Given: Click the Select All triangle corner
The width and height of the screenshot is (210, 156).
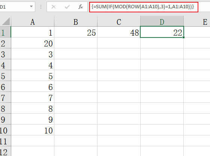Looking at the screenshot, I should click(6, 21).
